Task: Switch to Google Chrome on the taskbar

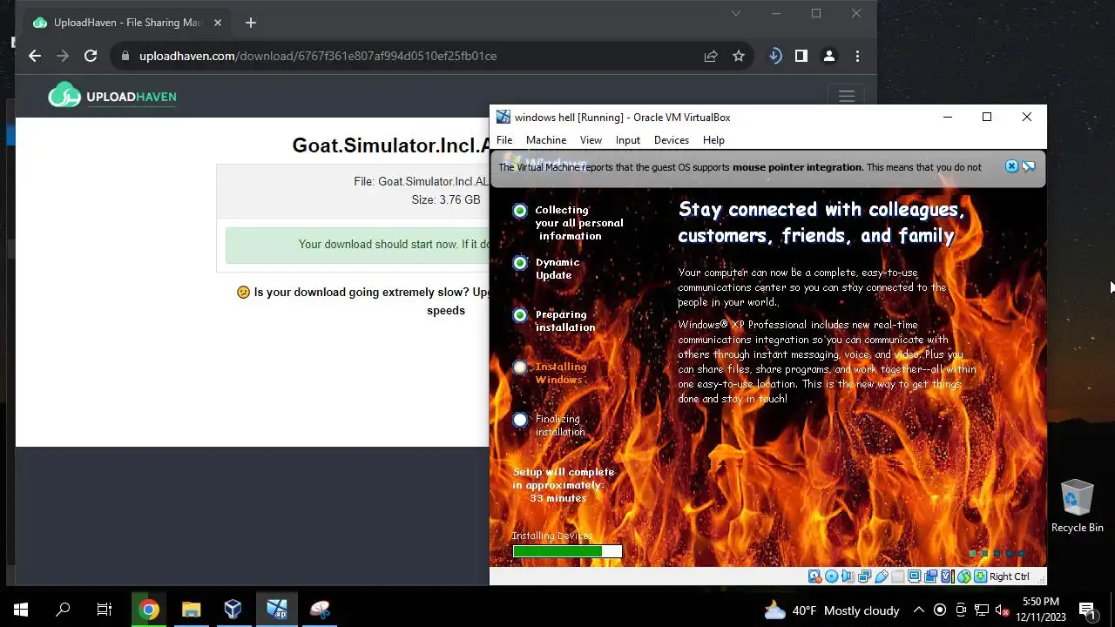Action: pyautogui.click(x=149, y=610)
